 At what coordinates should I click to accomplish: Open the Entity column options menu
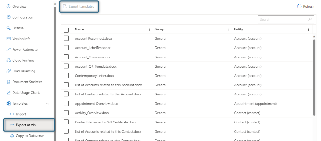[308, 29]
